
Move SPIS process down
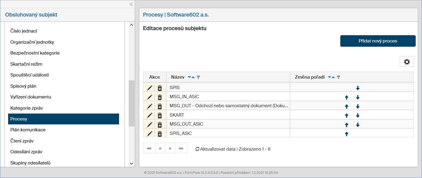pos(358,88)
